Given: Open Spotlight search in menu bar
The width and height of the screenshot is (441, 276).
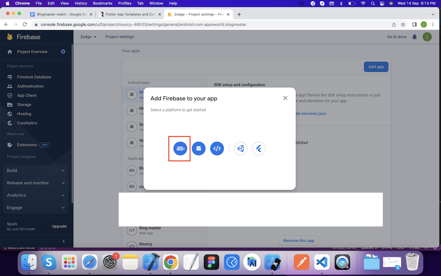Looking at the screenshot, I should click(373, 3).
